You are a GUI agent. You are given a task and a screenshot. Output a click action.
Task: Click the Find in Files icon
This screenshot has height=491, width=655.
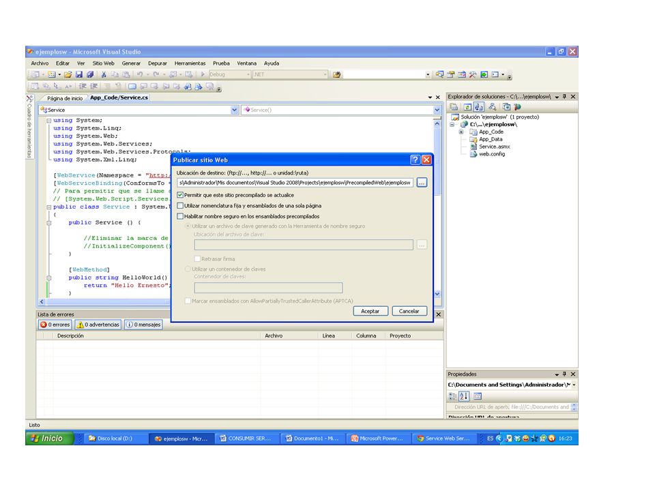click(x=336, y=74)
